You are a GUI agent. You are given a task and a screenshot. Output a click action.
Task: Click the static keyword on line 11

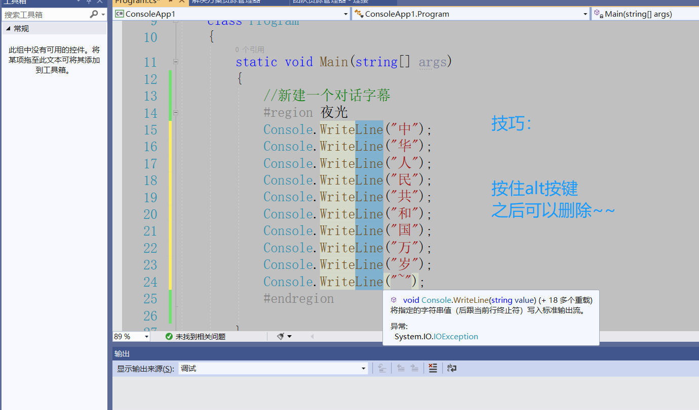pos(256,62)
